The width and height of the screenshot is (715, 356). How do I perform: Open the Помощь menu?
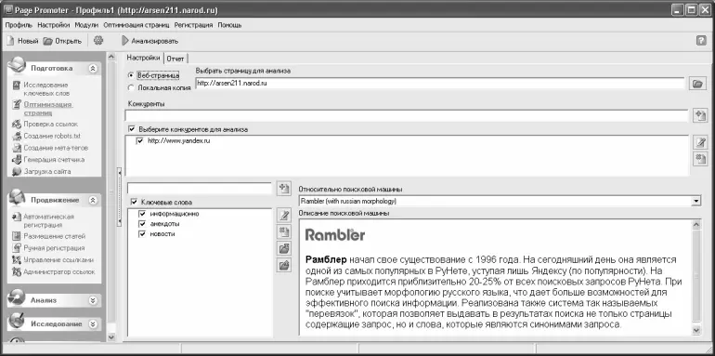[x=229, y=25]
